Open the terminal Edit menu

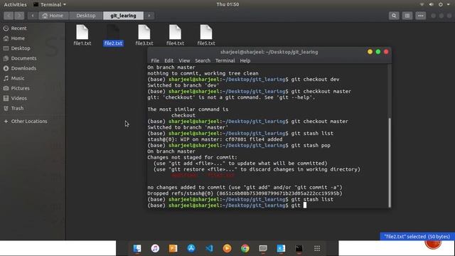click(169, 60)
